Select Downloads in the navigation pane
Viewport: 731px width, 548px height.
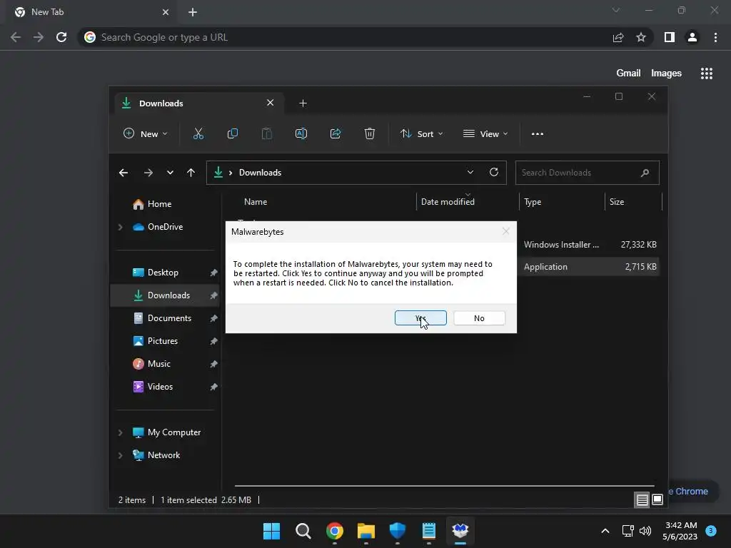click(165, 295)
